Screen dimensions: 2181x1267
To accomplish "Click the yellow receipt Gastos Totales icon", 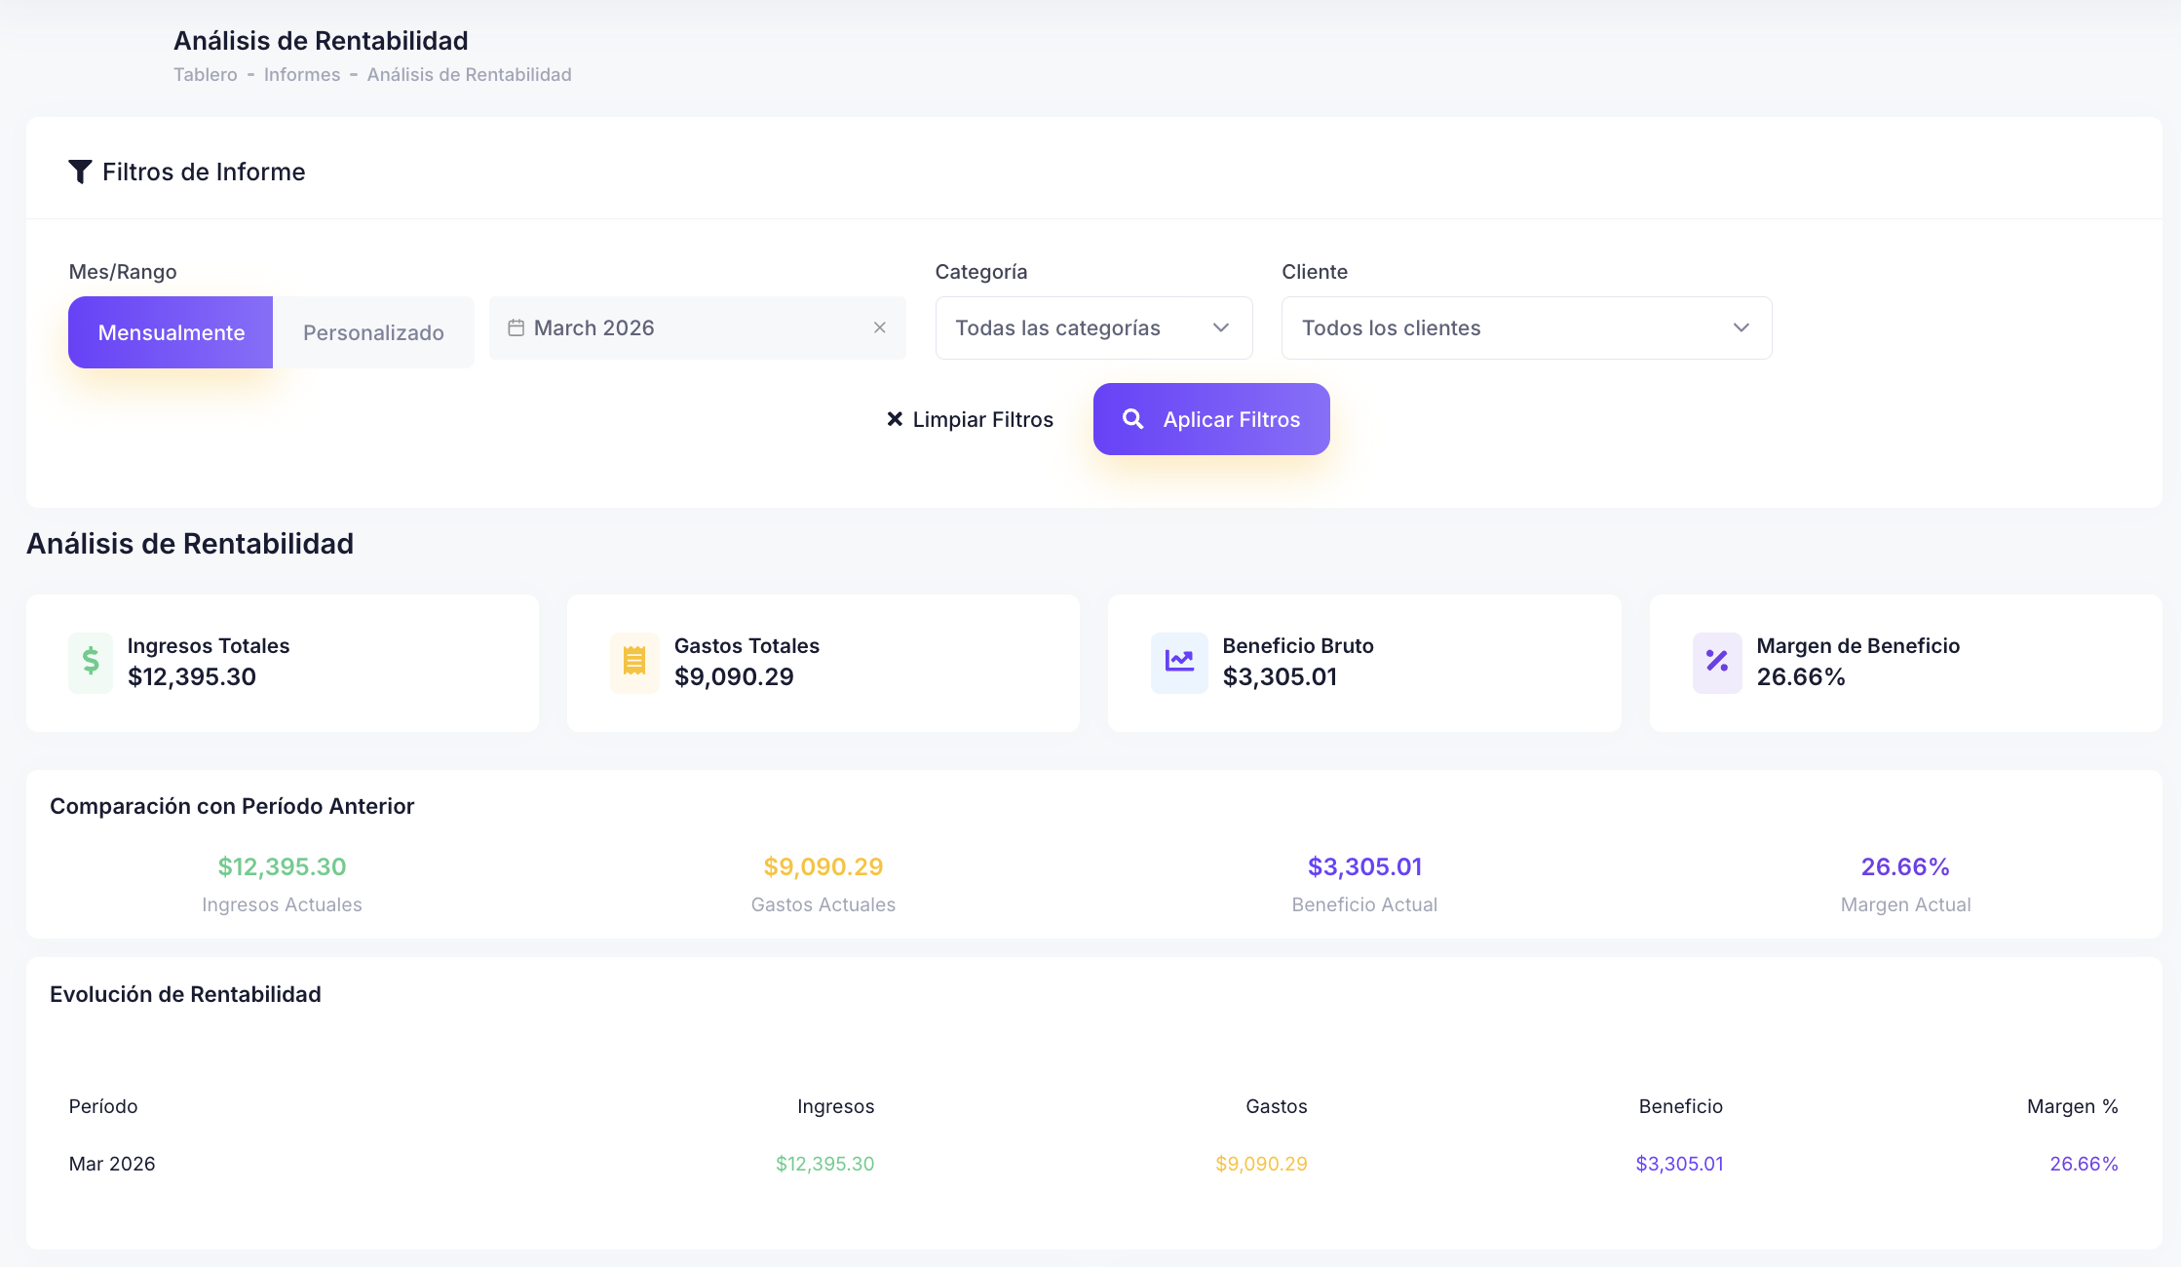I will (x=634, y=662).
